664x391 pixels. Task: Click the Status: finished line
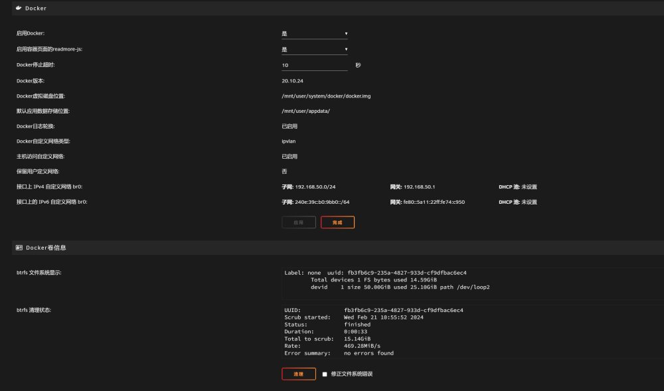coord(327,325)
